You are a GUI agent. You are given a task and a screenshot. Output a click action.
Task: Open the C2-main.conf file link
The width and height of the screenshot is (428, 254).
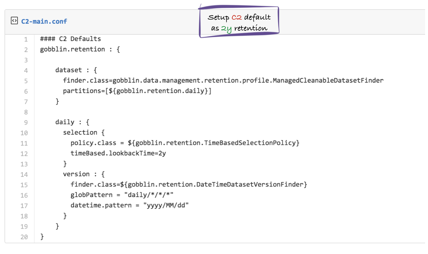(x=44, y=21)
